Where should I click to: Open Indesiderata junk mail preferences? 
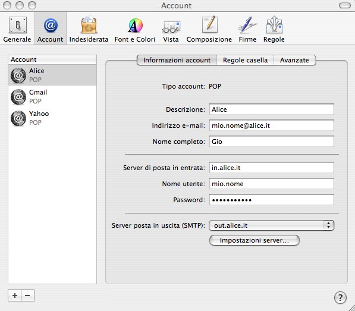click(x=89, y=29)
